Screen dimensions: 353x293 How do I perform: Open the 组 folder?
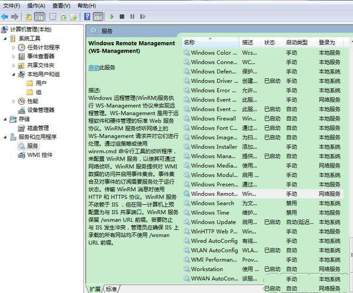pos(38,92)
